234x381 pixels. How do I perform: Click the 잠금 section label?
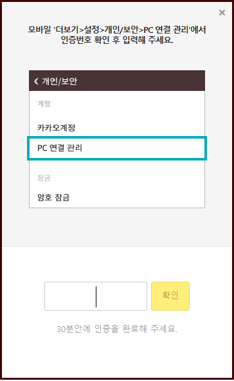coord(44,178)
